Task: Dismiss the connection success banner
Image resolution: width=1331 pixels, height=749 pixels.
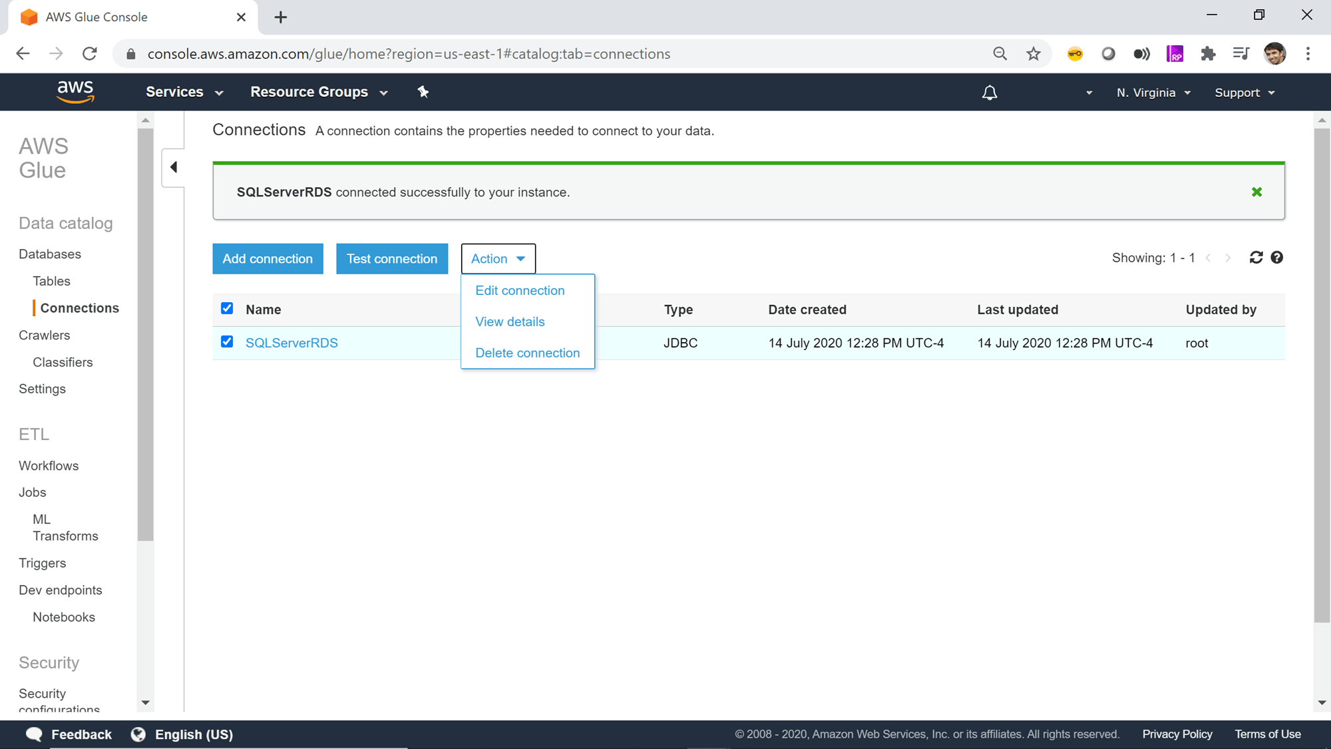Action: click(x=1256, y=192)
